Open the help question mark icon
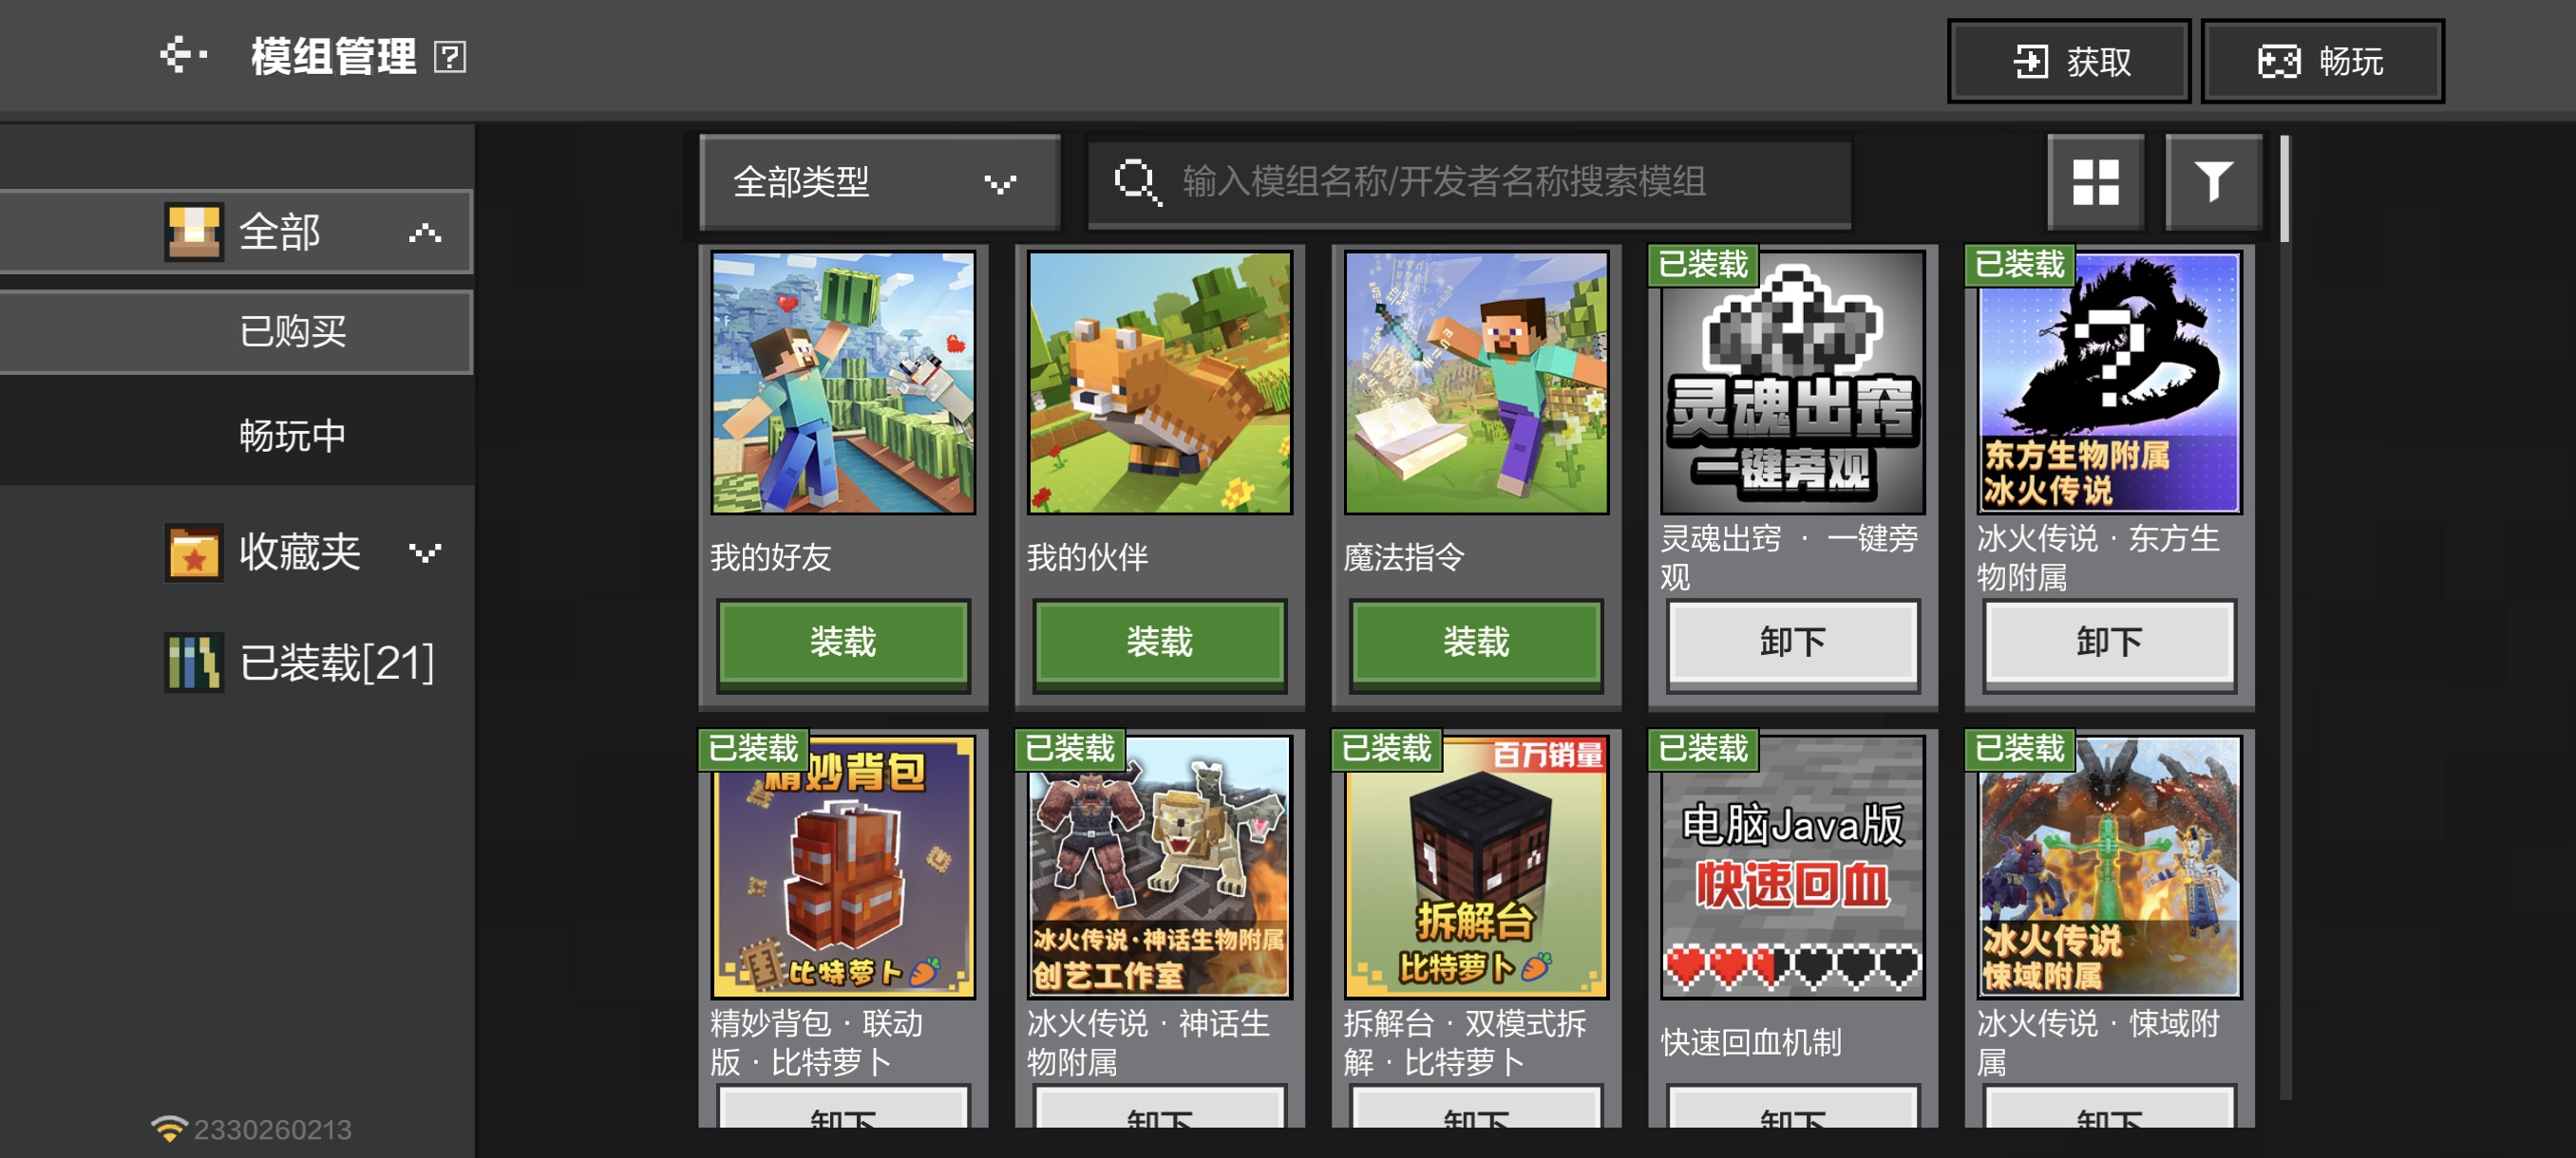 [x=450, y=57]
